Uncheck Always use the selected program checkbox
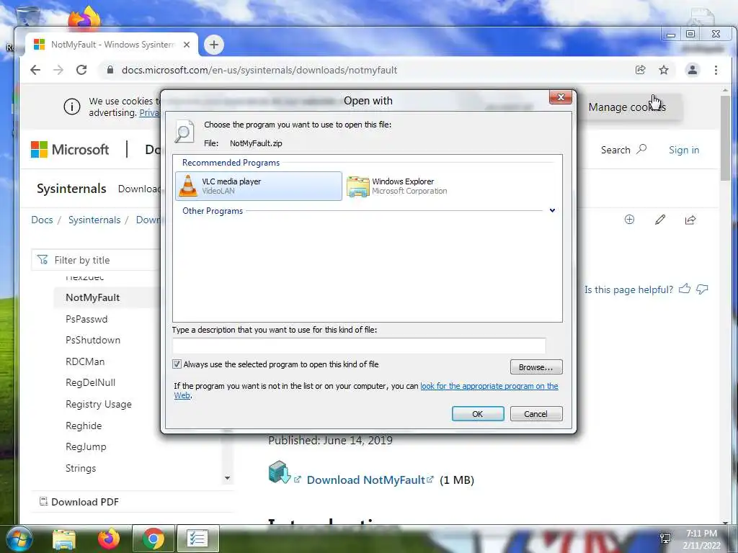738x553 pixels. tap(177, 364)
